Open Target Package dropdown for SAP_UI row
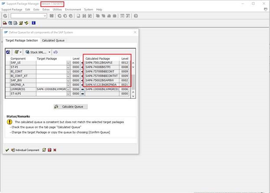 click(x=68, y=63)
